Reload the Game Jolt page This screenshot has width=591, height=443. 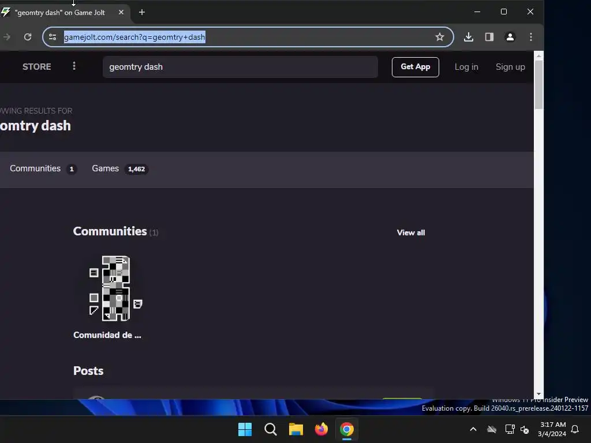tap(28, 37)
